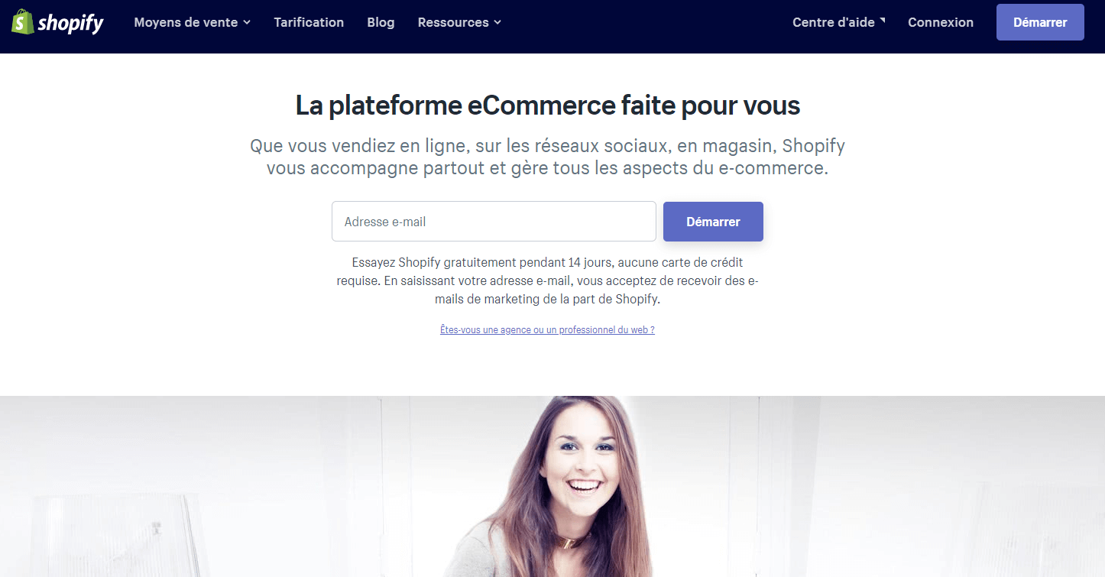The height and width of the screenshot is (577, 1105).
Task: Click Démarrer next to the email field
Action: coord(713,222)
